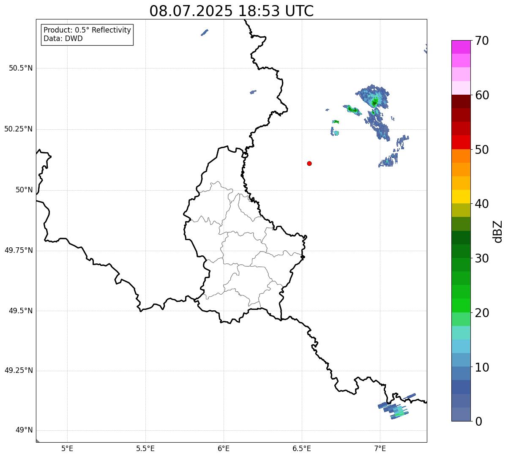The image size is (508, 457).
Task: Select the "Product: 0.5° Reflectivity" legend line
Action: coord(87,30)
